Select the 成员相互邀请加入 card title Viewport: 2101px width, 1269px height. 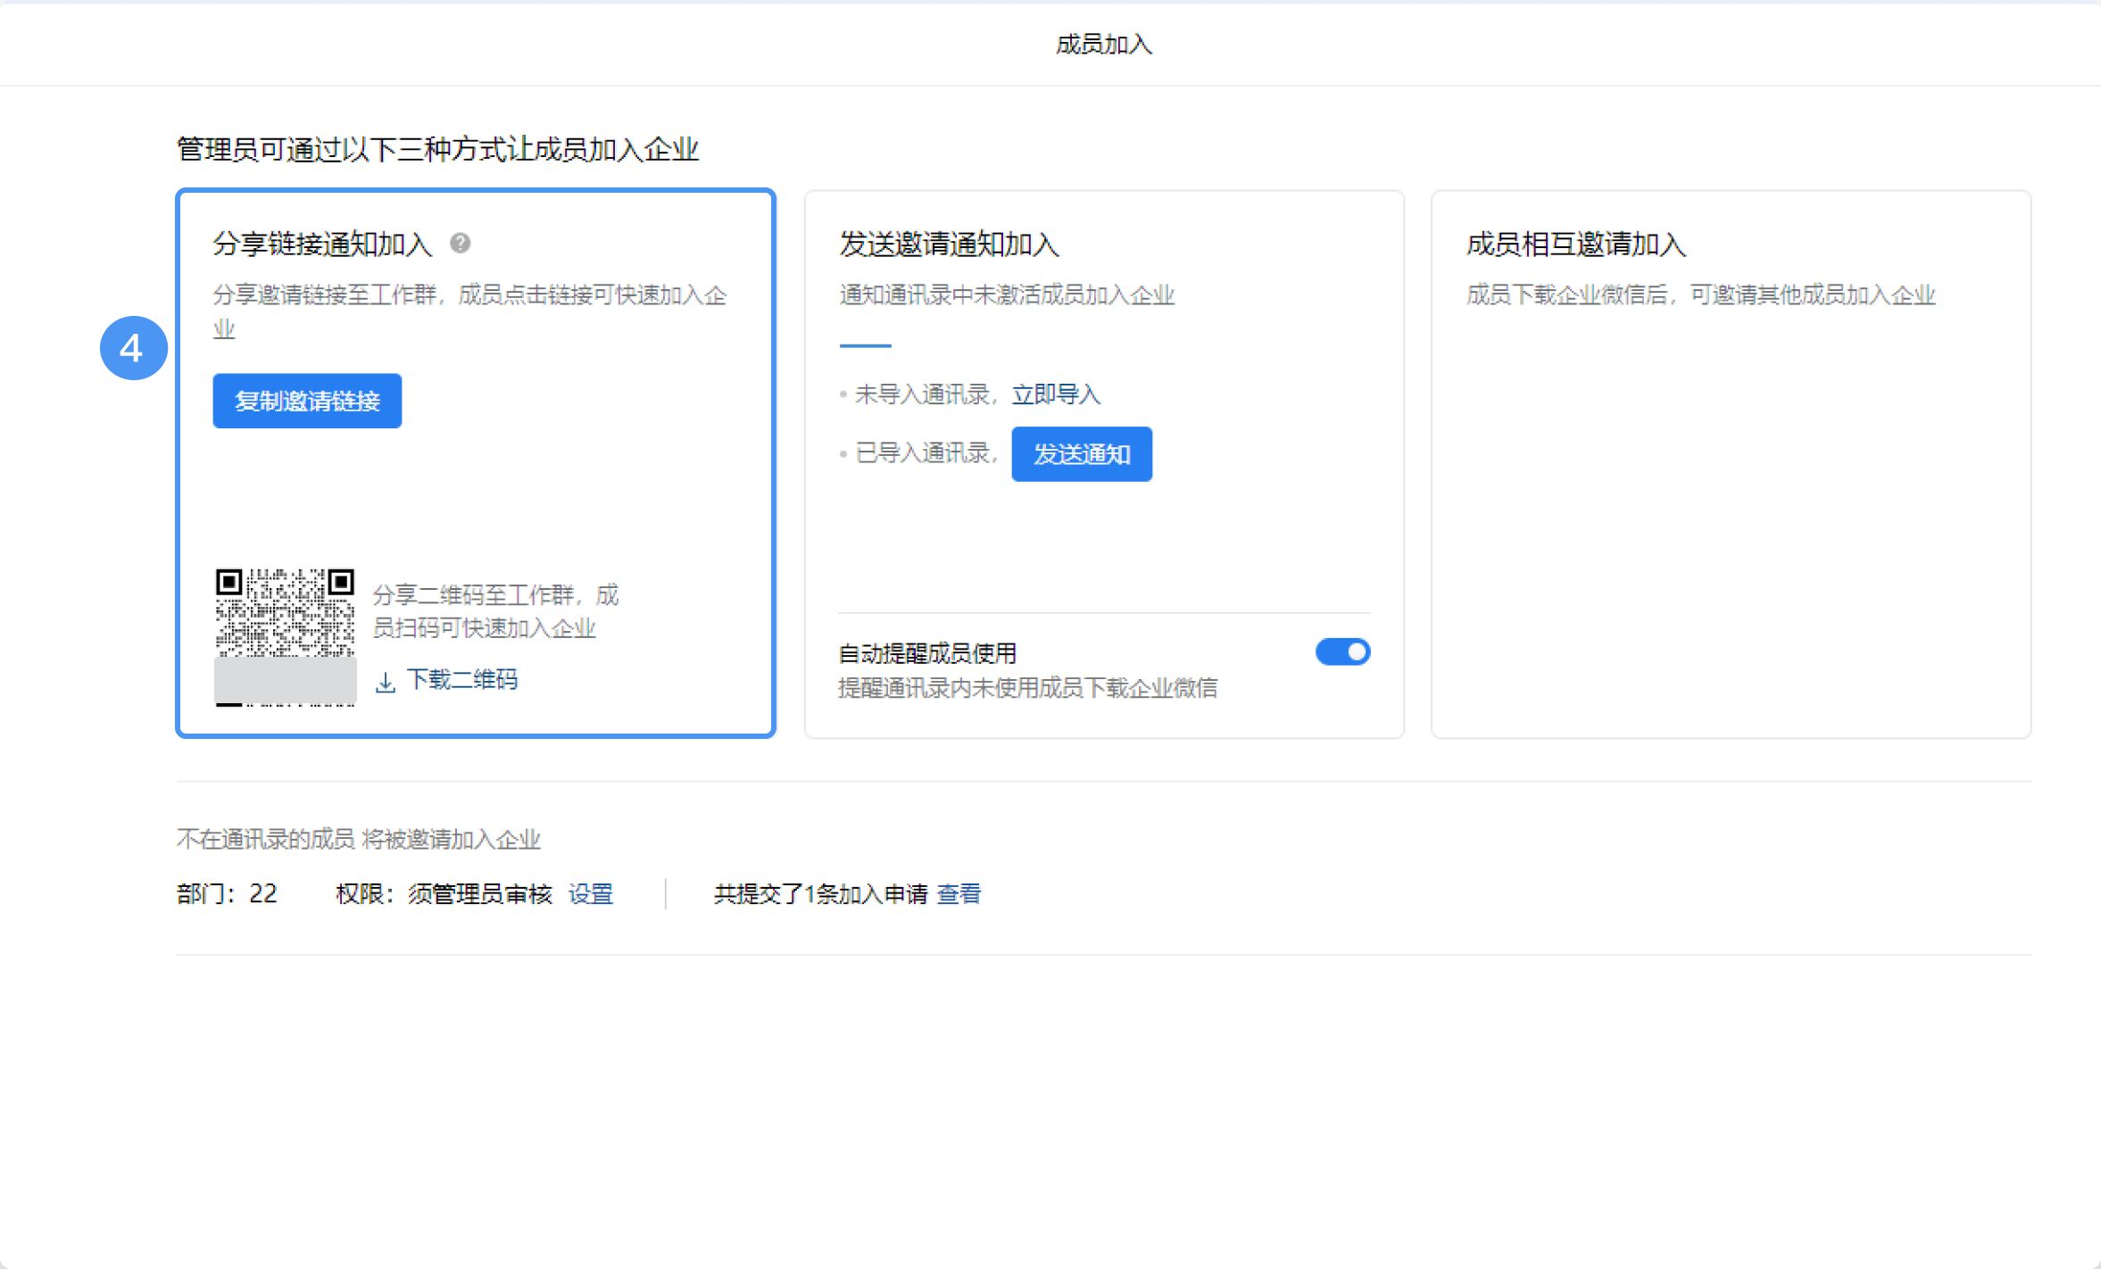click(1576, 244)
